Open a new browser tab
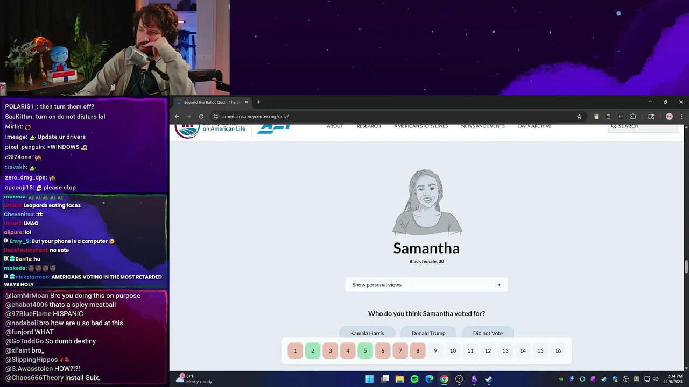The image size is (689, 387). [x=258, y=102]
